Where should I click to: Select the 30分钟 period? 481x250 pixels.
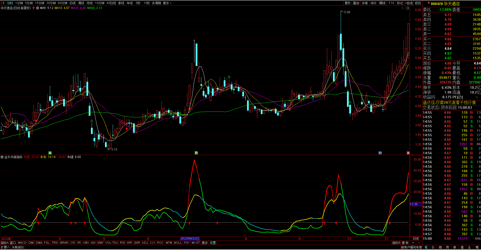51,3
